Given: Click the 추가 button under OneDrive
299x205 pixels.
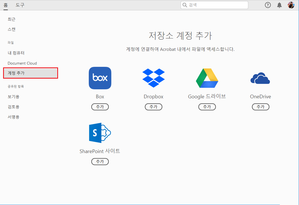Looking at the screenshot, I should (260, 107).
